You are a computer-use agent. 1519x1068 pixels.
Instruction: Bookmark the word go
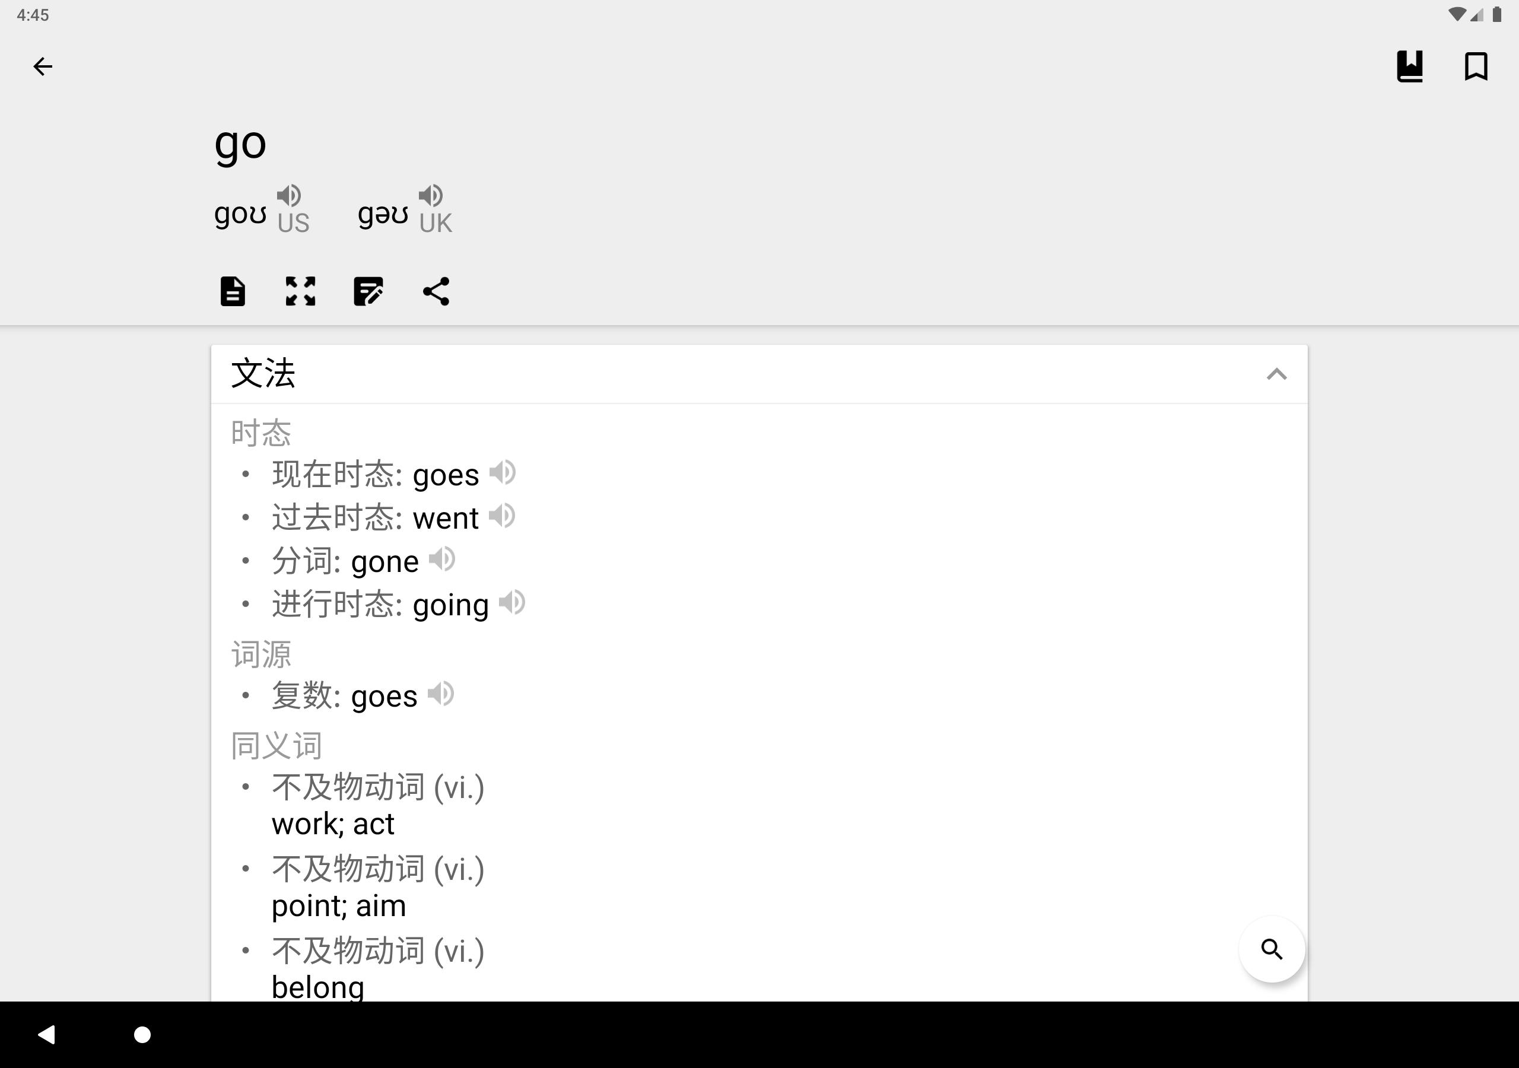(1476, 66)
